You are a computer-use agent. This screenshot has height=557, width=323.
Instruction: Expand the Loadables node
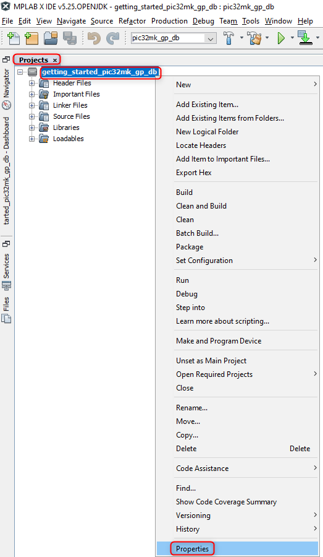coord(32,139)
